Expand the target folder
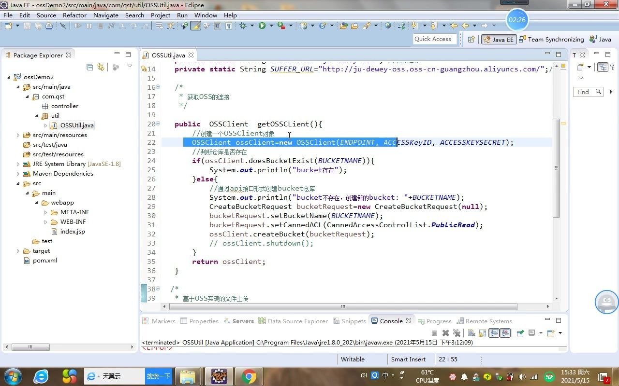 click(x=18, y=251)
